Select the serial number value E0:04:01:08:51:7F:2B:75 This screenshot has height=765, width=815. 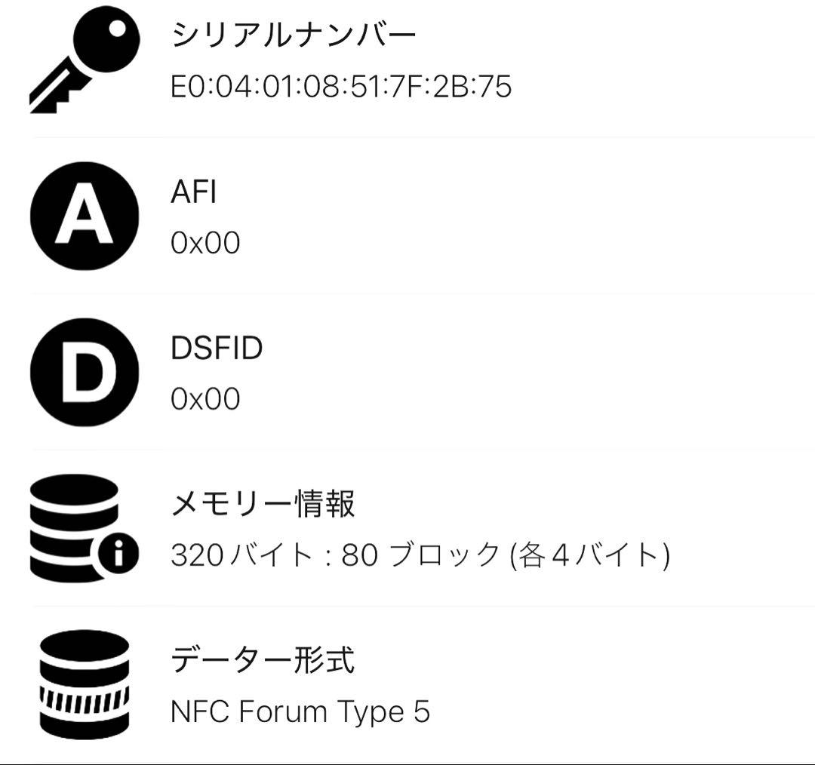point(341,87)
